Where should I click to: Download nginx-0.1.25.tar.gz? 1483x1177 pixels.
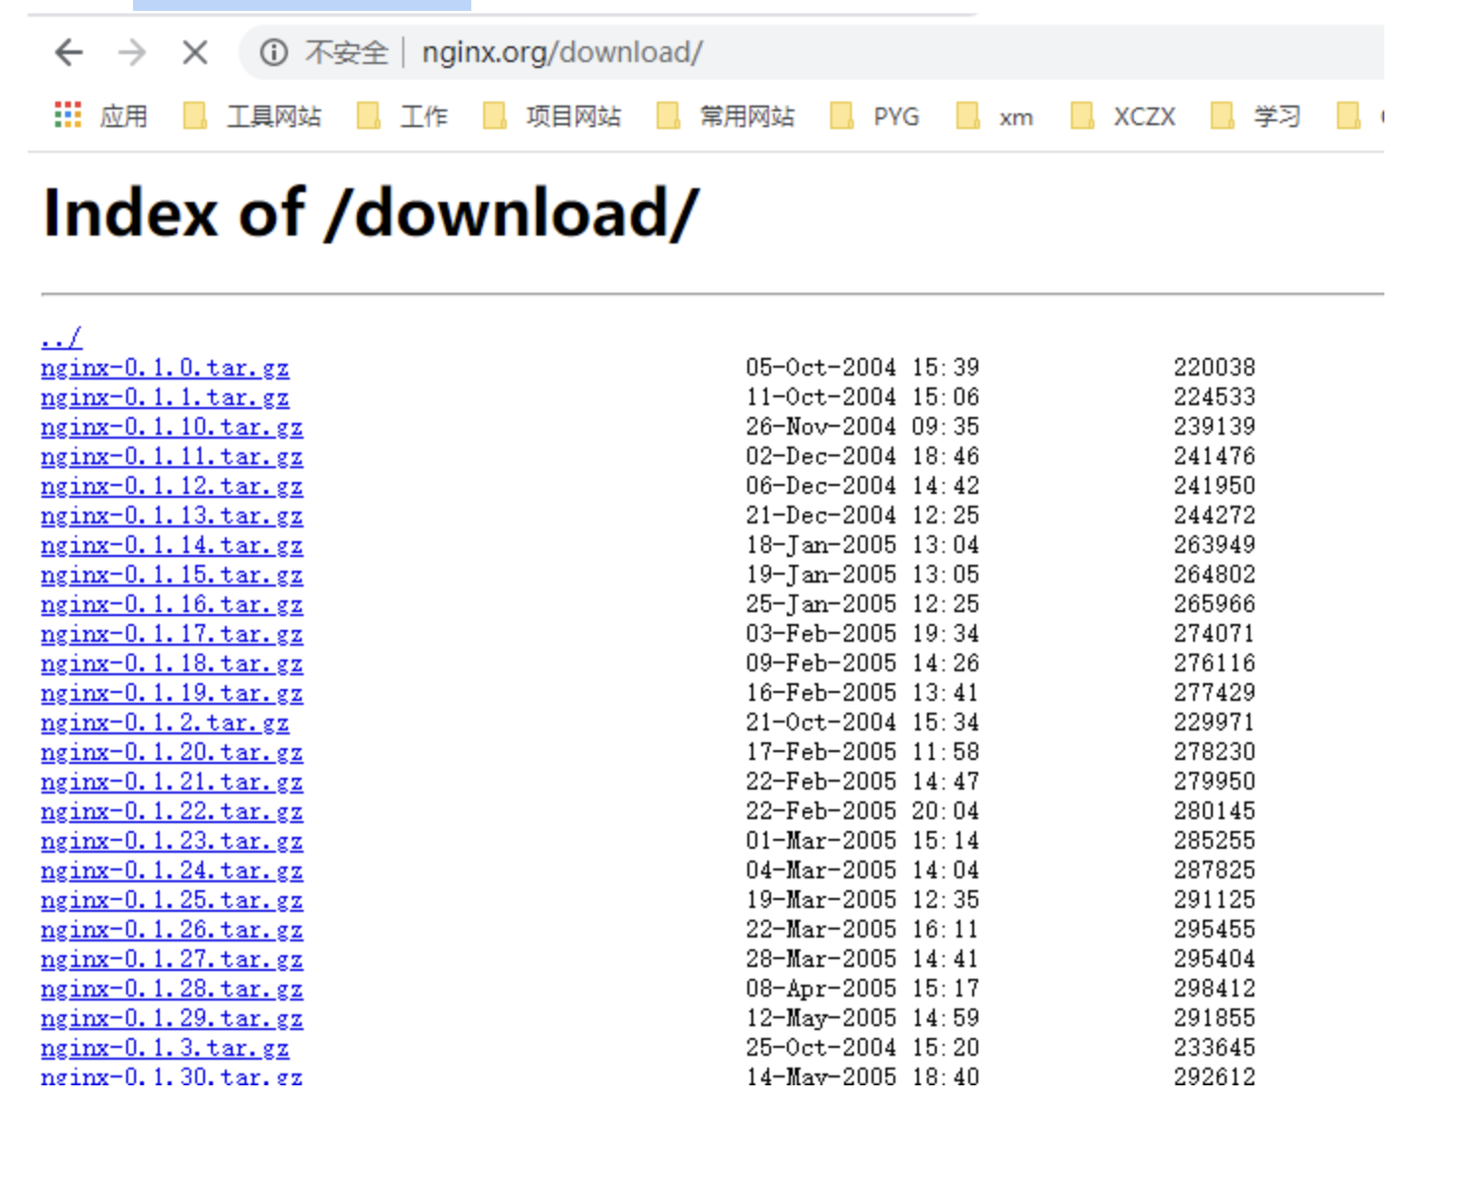[172, 900]
